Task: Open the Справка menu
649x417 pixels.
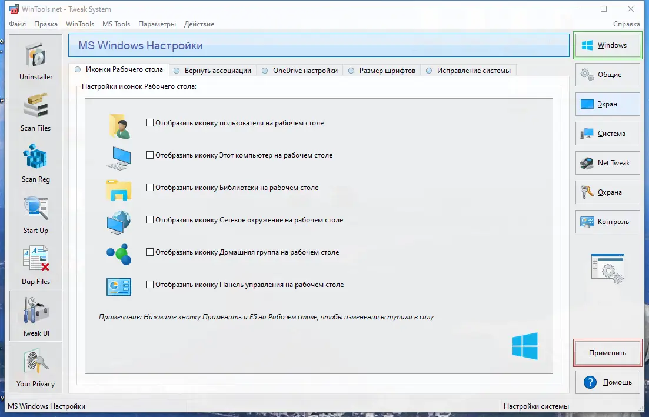Action: 626,24
